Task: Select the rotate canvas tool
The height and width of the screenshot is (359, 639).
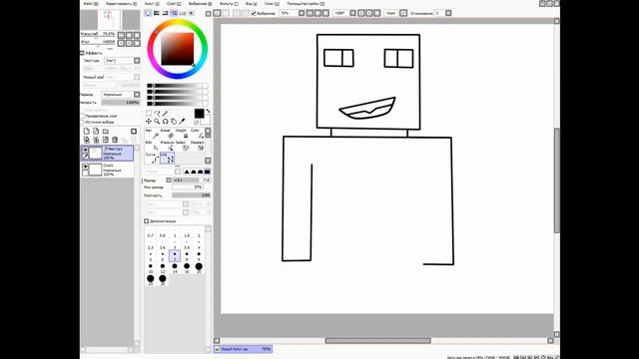Action: [165, 122]
